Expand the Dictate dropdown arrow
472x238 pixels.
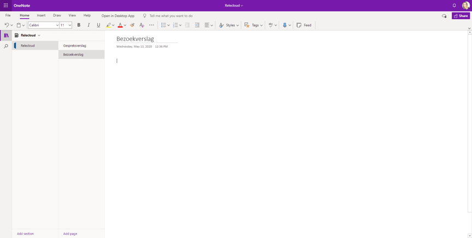[x=290, y=25]
